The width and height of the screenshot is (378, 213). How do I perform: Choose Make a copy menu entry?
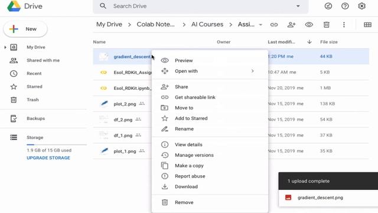[210, 166]
